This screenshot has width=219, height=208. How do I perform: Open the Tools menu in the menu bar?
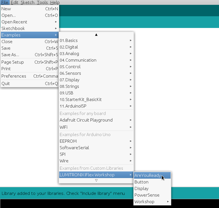(42, 3)
